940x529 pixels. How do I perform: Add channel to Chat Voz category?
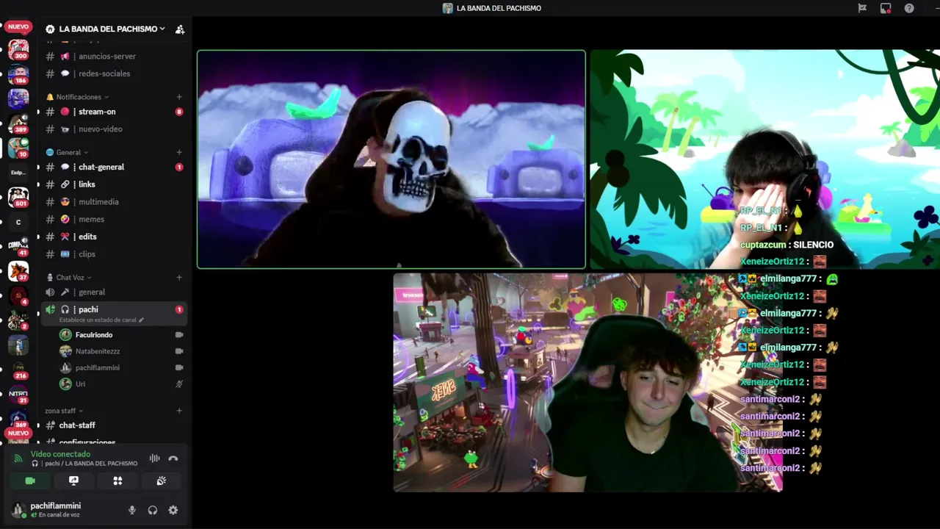click(179, 277)
